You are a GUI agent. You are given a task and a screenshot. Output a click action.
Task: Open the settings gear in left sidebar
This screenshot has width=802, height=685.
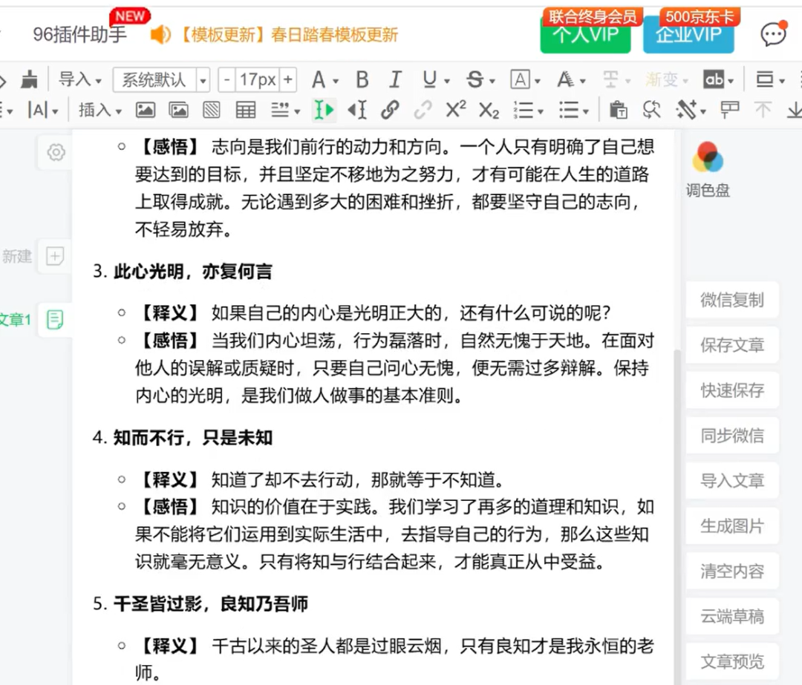[x=56, y=152]
